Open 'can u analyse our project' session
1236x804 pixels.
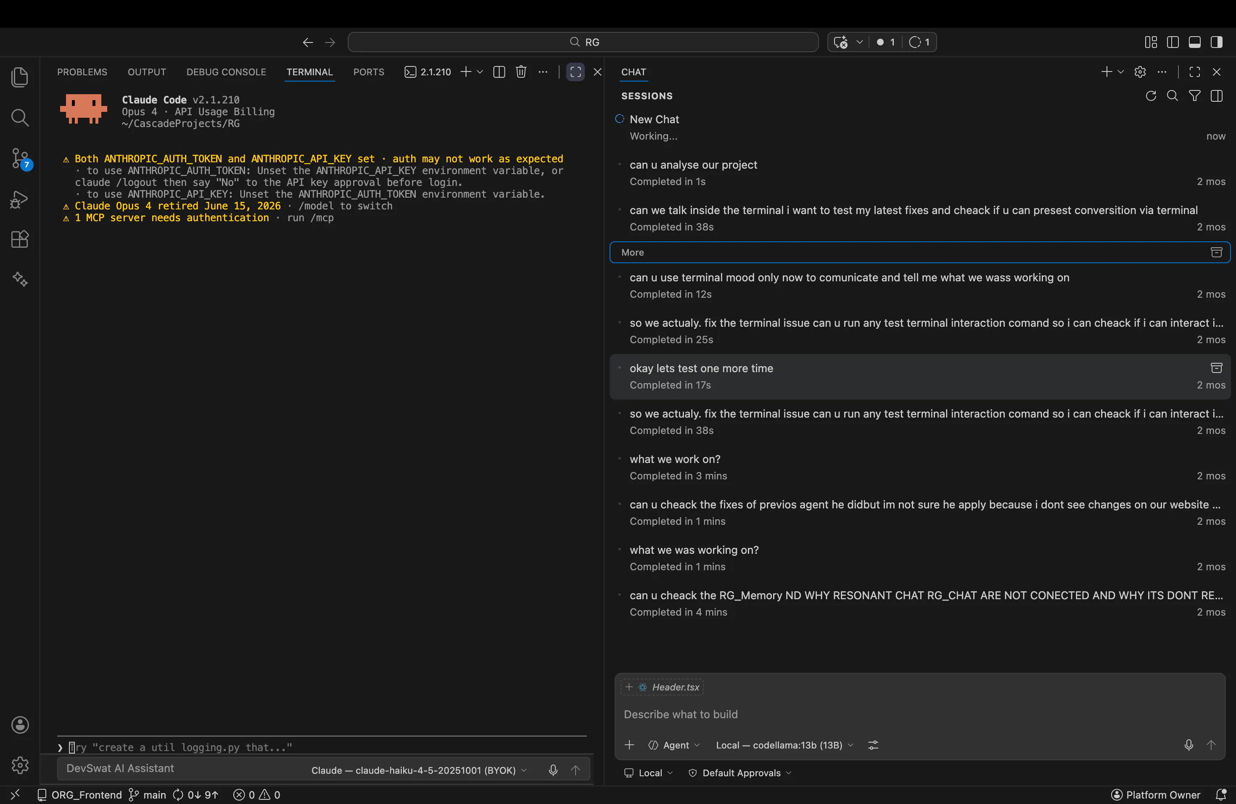[x=920, y=172]
